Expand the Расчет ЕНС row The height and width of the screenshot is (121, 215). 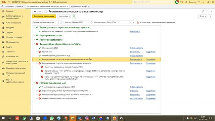coord(37,52)
